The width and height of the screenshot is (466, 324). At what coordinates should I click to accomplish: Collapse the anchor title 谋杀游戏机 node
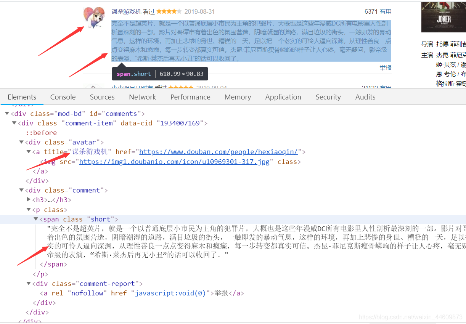pyautogui.click(x=29, y=152)
